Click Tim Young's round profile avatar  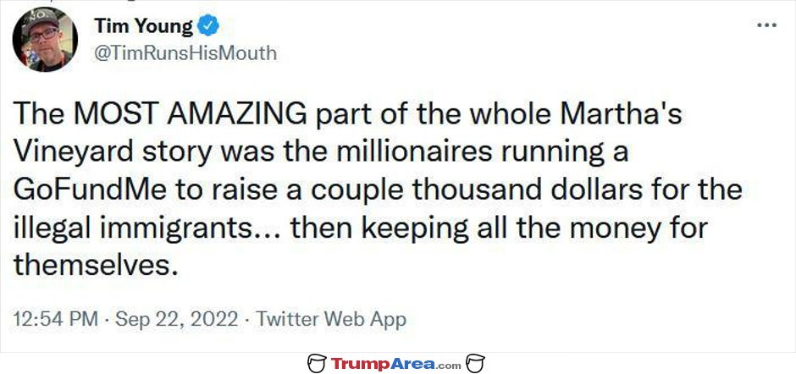[45, 39]
